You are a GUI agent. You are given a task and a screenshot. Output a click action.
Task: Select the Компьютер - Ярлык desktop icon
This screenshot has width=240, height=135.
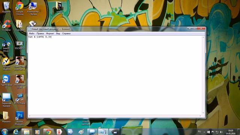pyautogui.click(x=33, y=8)
